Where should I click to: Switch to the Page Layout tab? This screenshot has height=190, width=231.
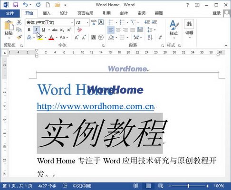85,13
